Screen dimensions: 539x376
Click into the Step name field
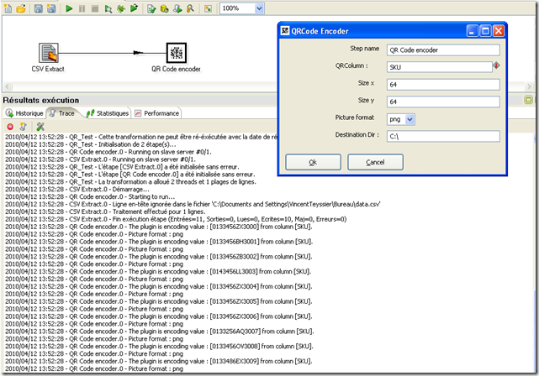[x=443, y=50]
